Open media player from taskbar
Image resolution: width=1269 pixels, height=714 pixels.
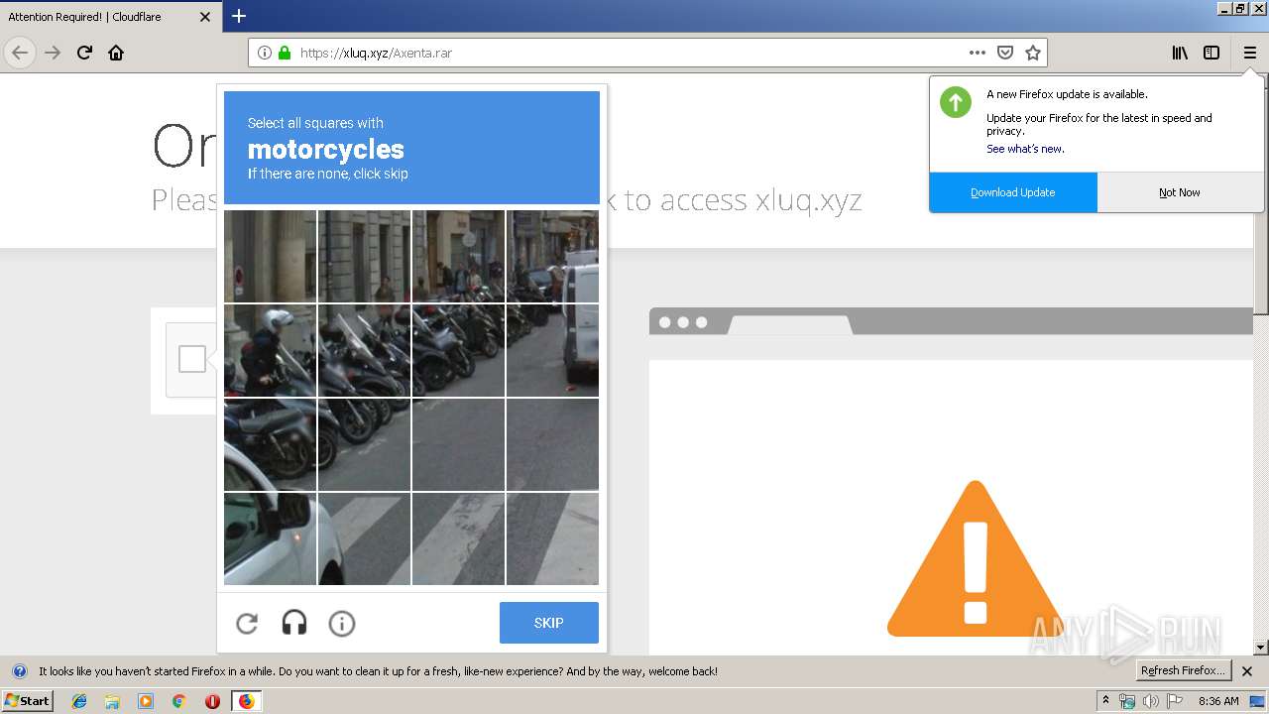click(x=146, y=701)
